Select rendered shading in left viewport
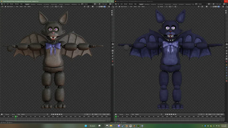The height and width of the screenshot is (128, 228). click(105, 7)
